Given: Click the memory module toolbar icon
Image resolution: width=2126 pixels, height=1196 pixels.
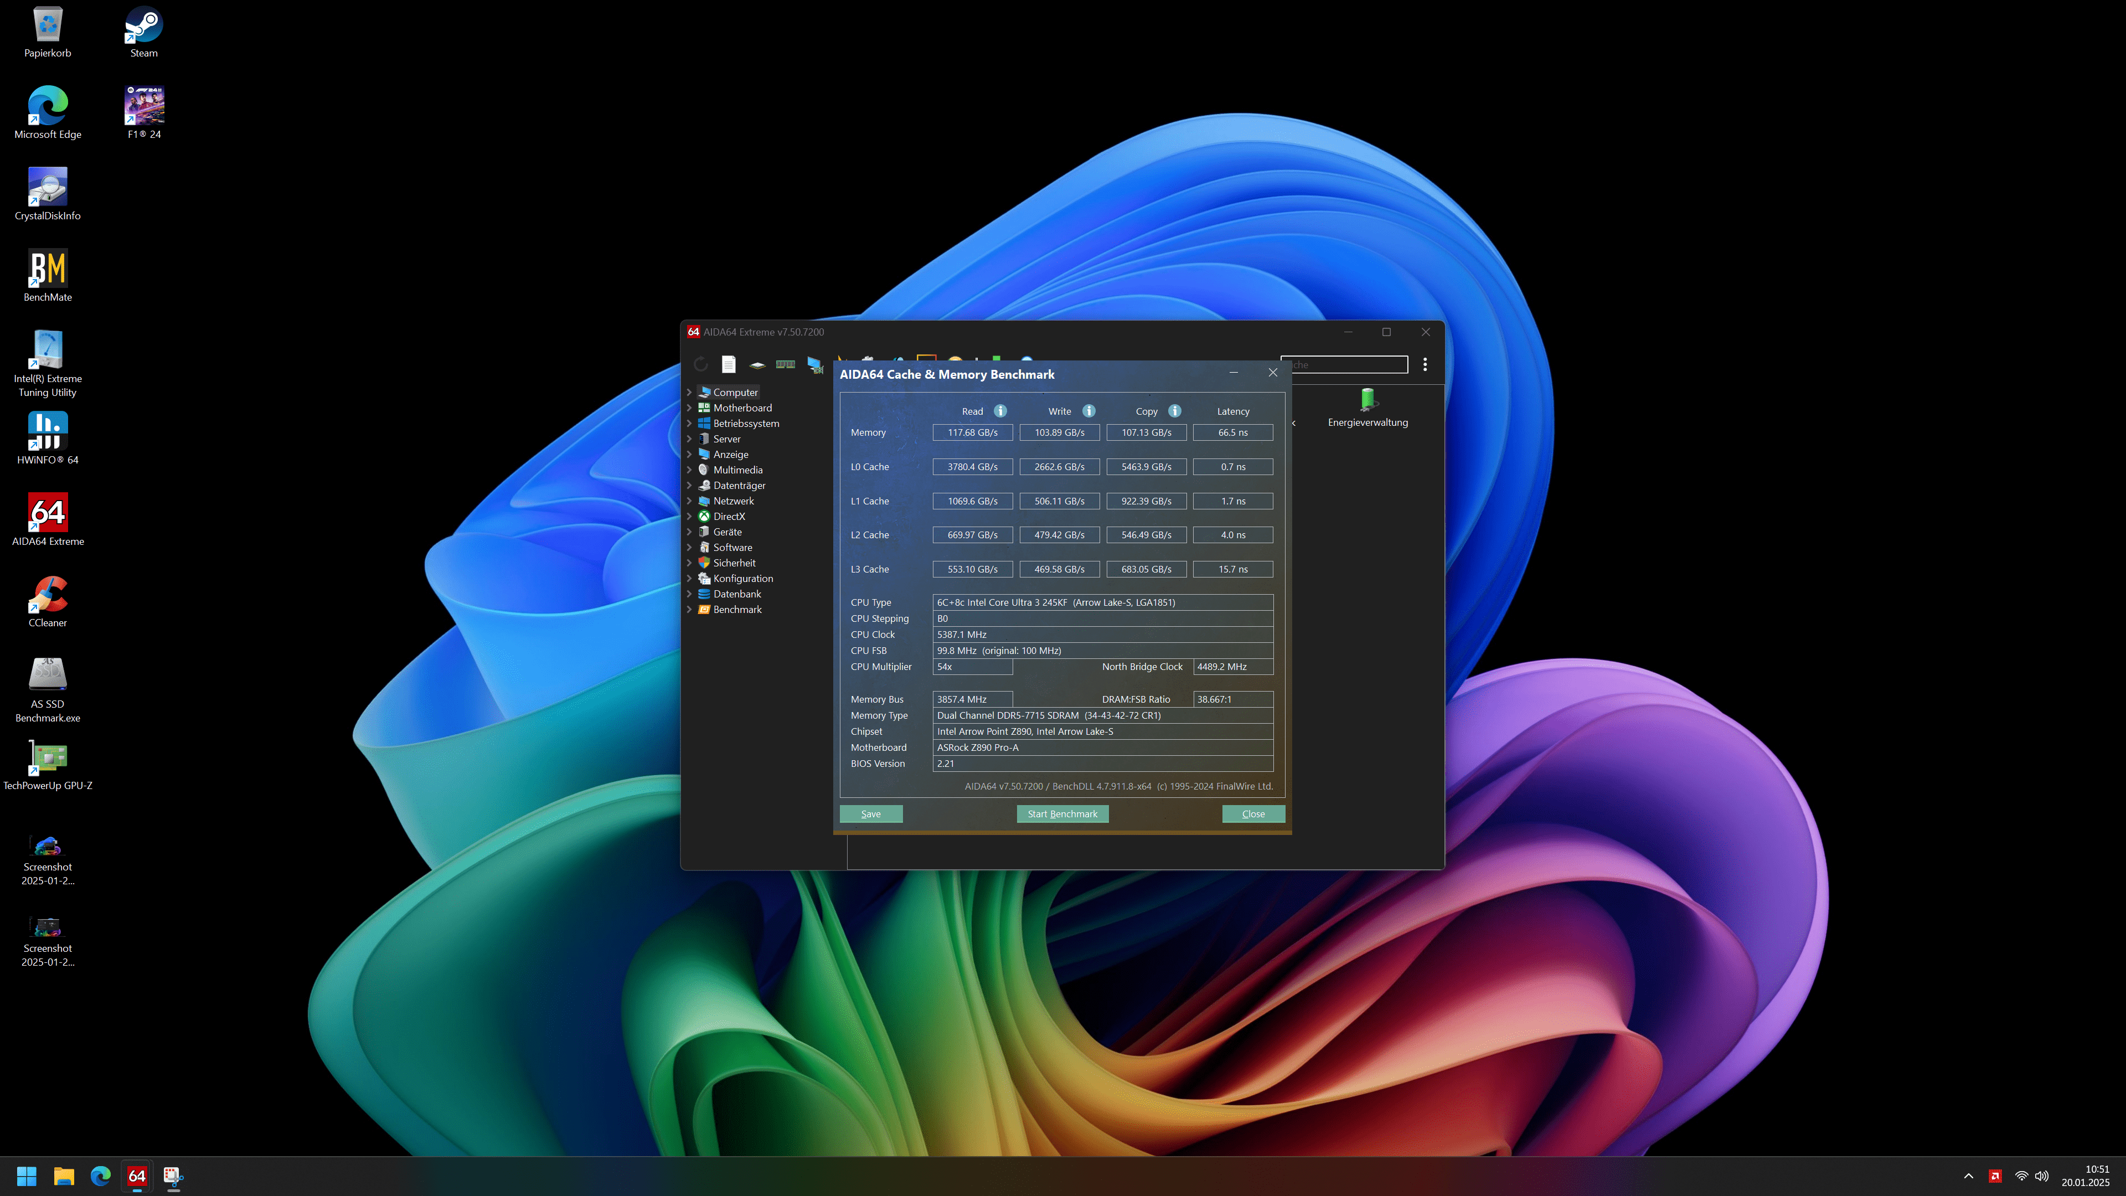Looking at the screenshot, I should (785, 364).
